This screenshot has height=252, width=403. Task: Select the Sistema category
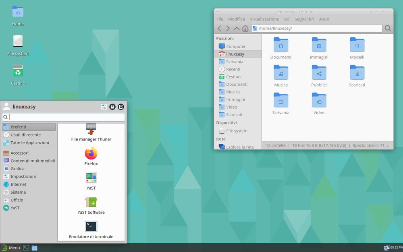point(29,192)
